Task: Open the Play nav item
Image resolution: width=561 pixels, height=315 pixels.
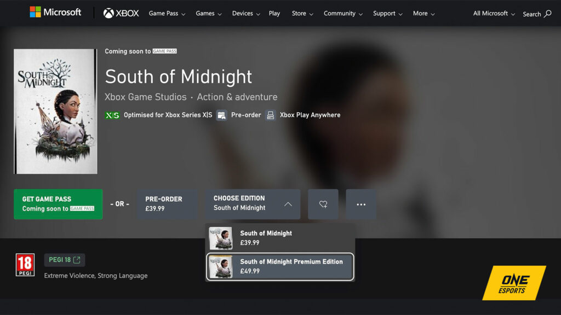Action: point(274,14)
